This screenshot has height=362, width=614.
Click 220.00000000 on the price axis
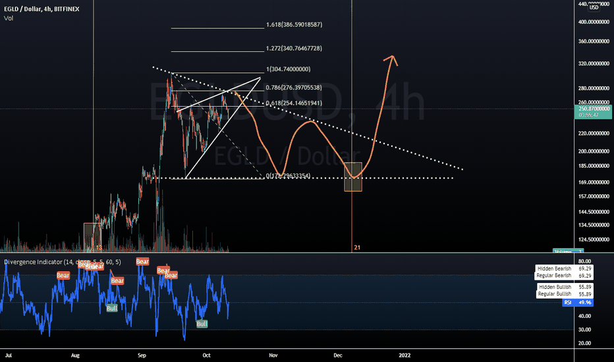click(x=594, y=134)
